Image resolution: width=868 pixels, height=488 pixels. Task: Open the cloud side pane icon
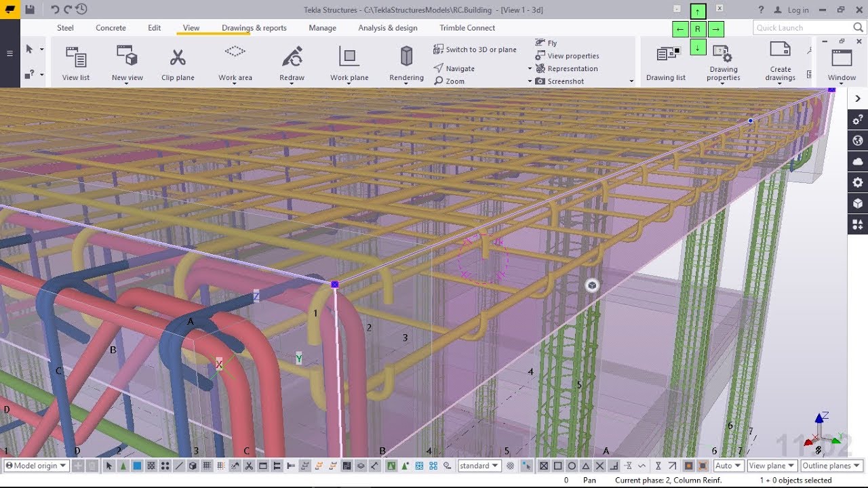858,161
